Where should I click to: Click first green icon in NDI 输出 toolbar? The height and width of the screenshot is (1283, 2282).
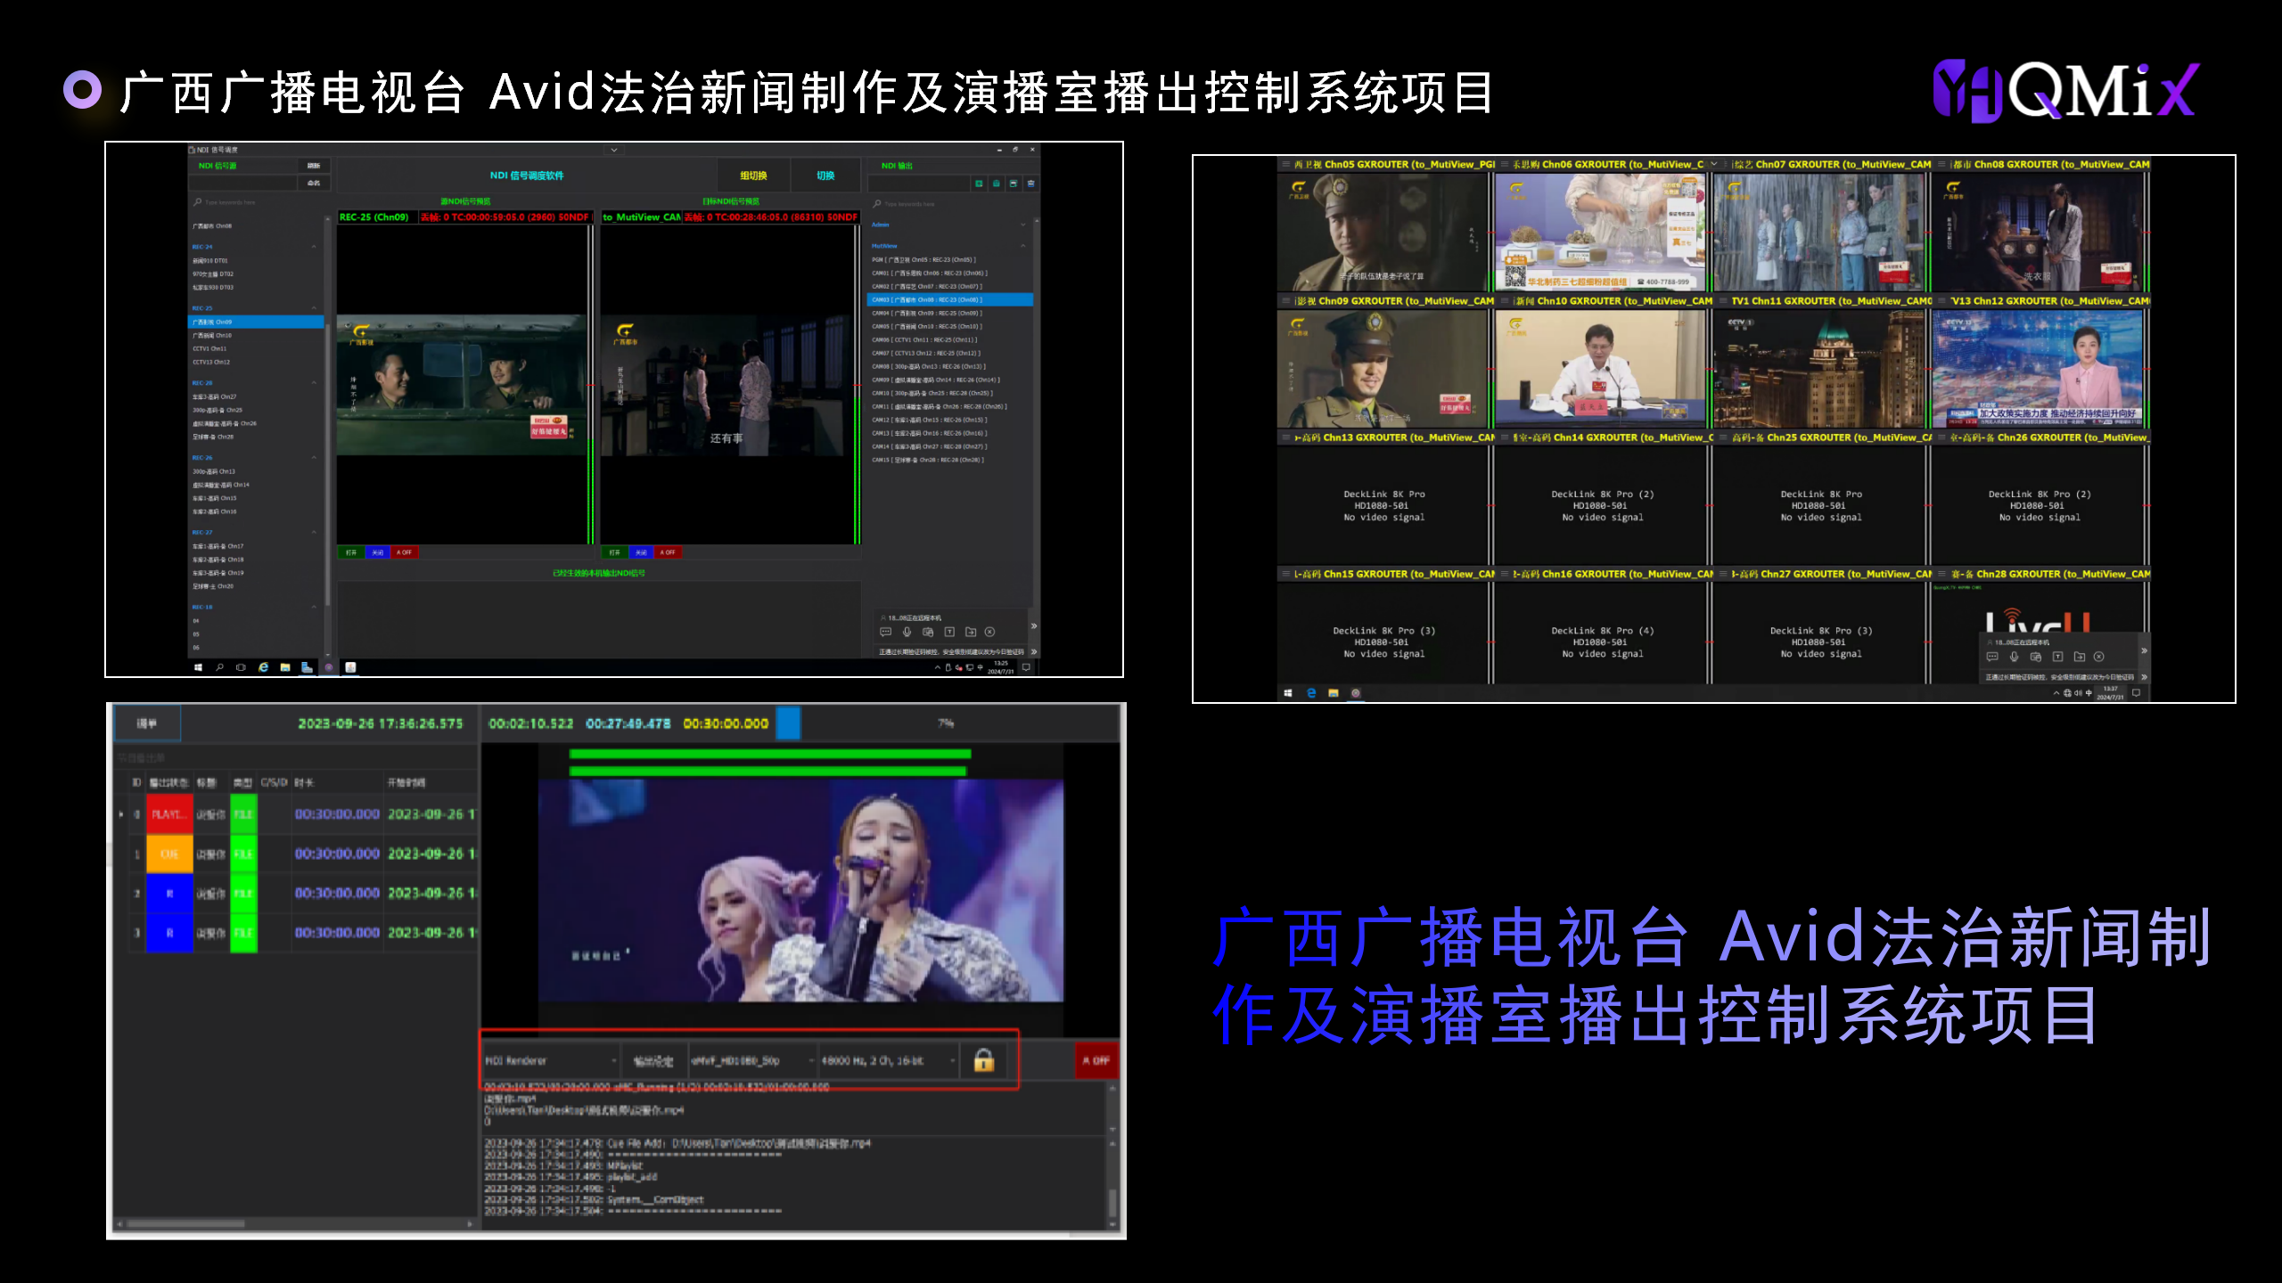coord(979,184)
